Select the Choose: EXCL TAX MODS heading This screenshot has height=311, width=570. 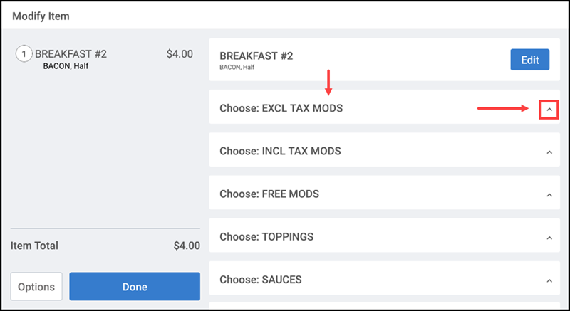[281, 109]
